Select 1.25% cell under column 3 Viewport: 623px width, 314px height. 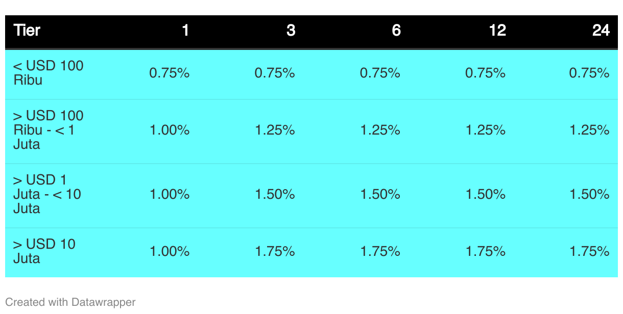[x=275, y=130]
